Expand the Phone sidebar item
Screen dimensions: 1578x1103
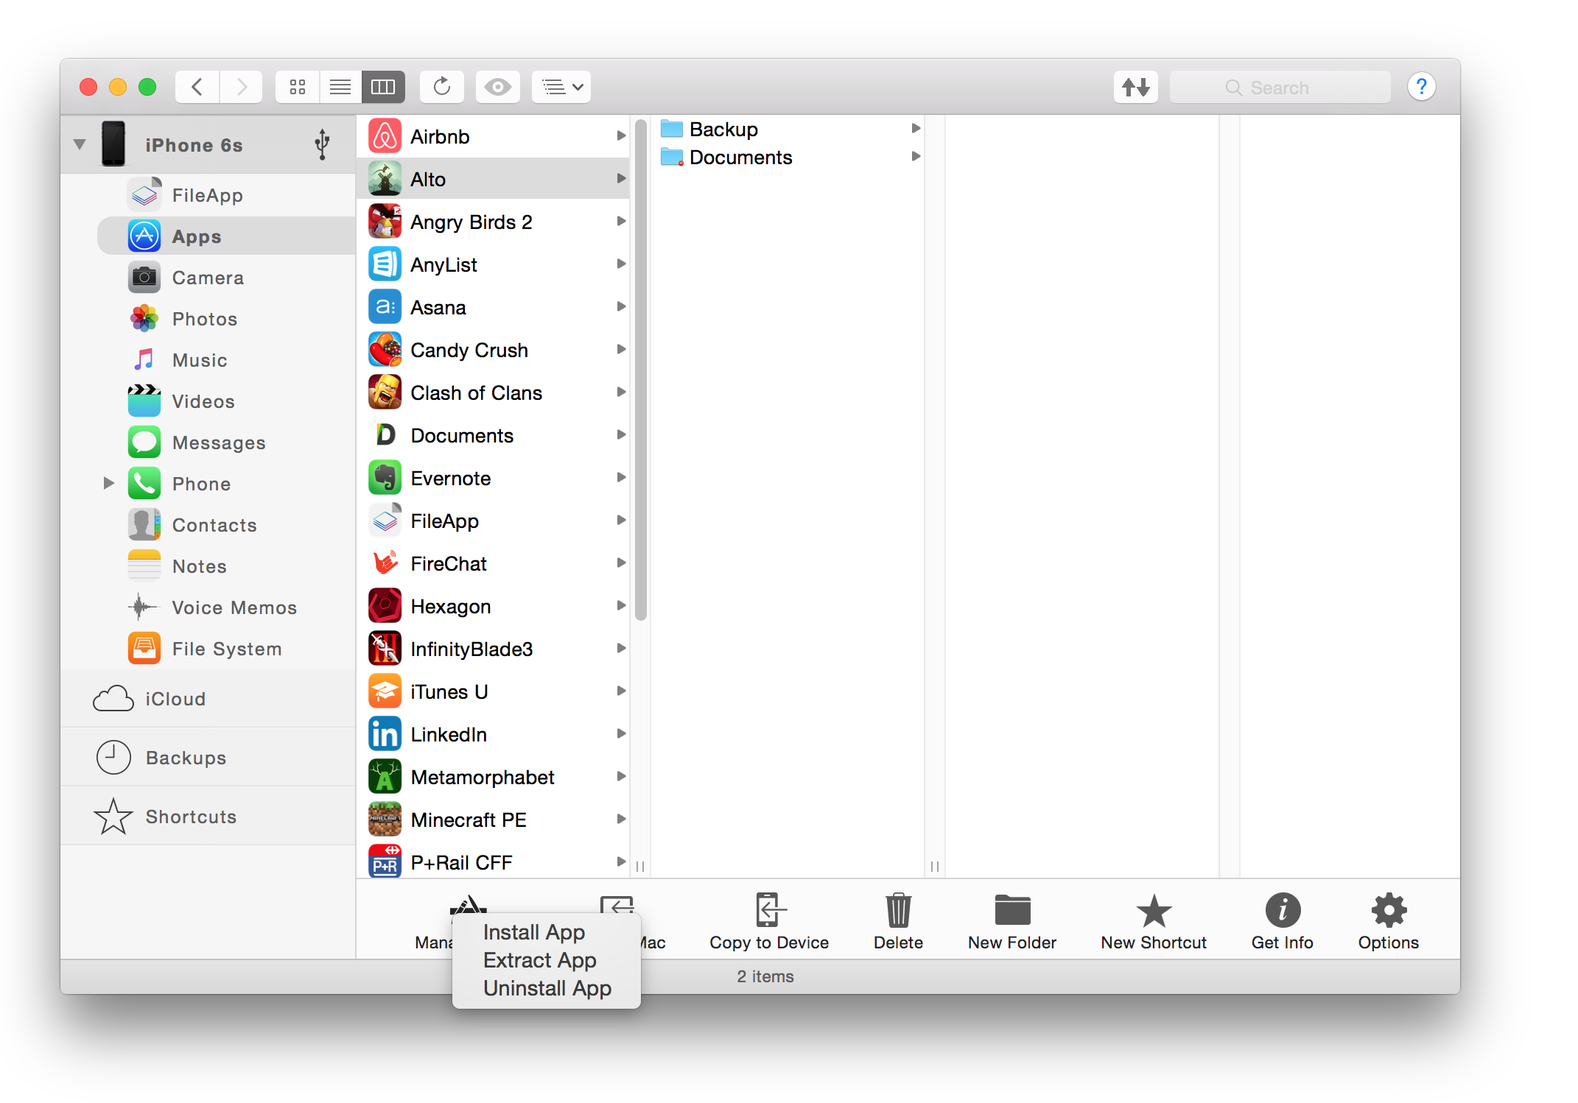tap(108, 483)
